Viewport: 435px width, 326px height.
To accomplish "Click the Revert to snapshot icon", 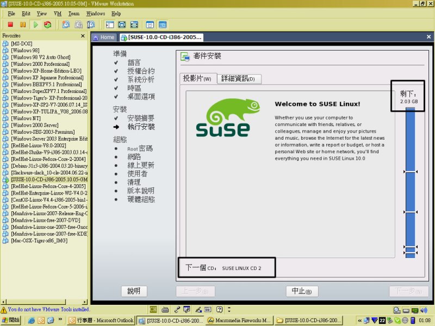I will pos(78,24).
